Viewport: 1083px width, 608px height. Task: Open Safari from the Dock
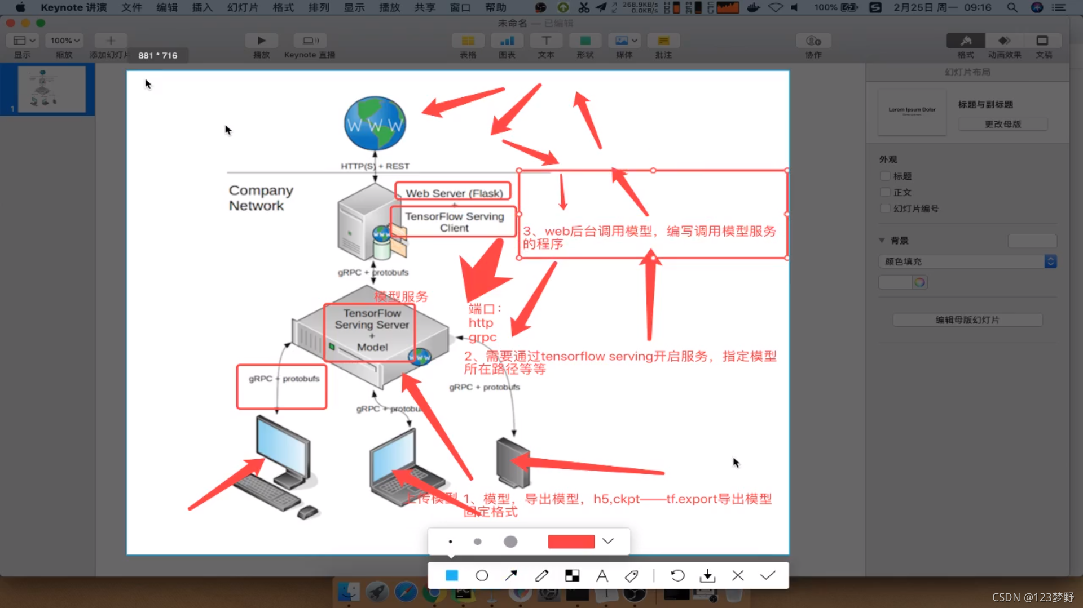(406, 592)
